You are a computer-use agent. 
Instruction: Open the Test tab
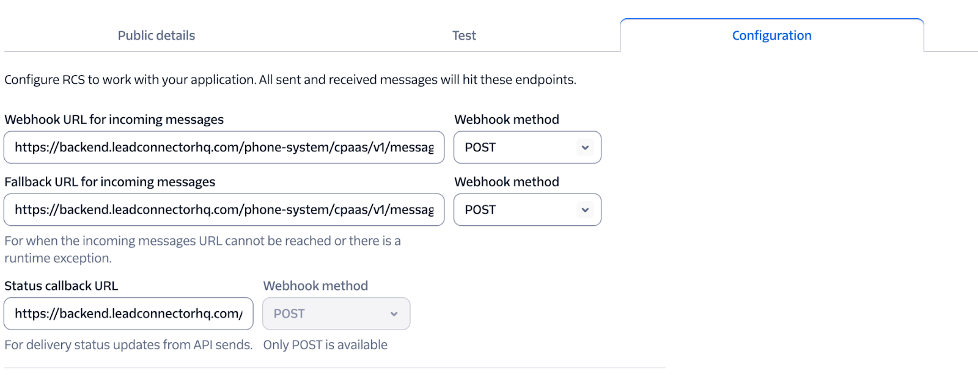click(464, 35)
